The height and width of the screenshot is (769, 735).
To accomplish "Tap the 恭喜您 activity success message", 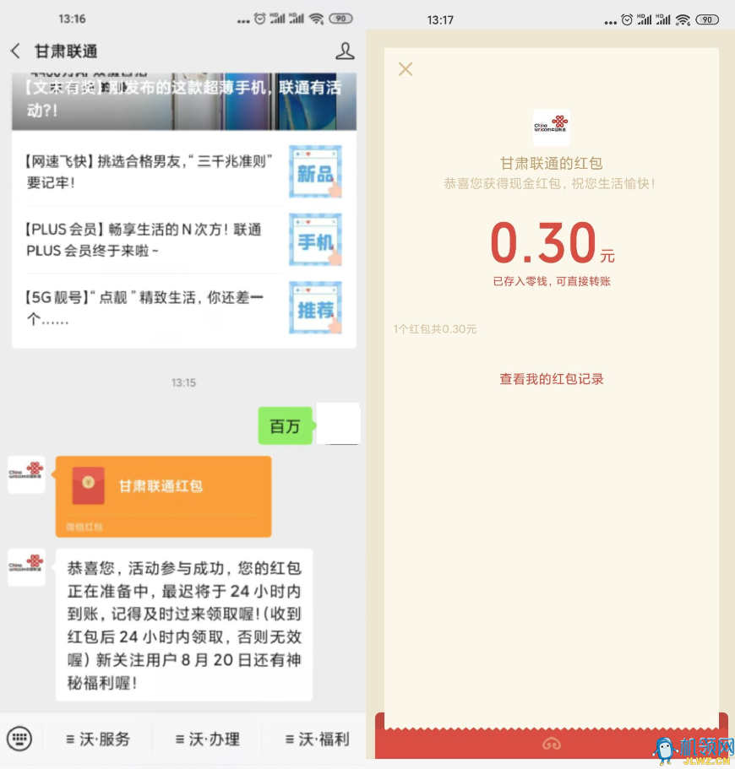I will [184, 625].
